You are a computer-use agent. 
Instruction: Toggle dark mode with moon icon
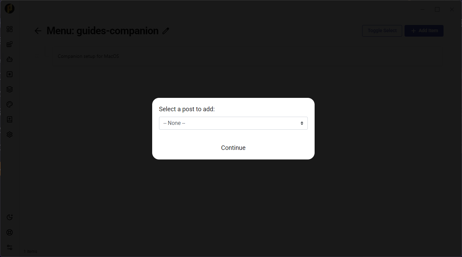pyautogui.click(x=10, y=217)
